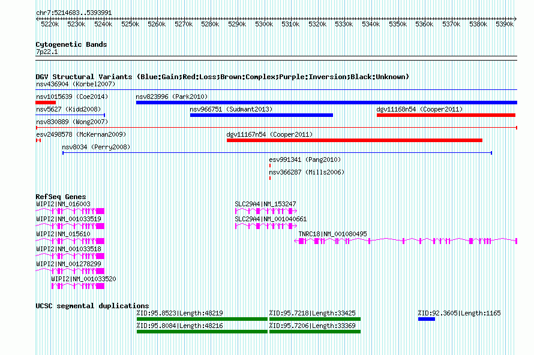Image resolution: width=534 pixels, height=355 pixels.
Task: Select the red dgv11167n54 (Cooper2011) loss bar
Action: 355,140
